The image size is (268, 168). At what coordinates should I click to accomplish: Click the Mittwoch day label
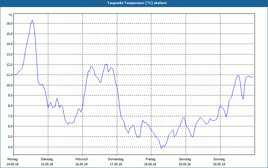pyautogui.click(x=82, y=159)
